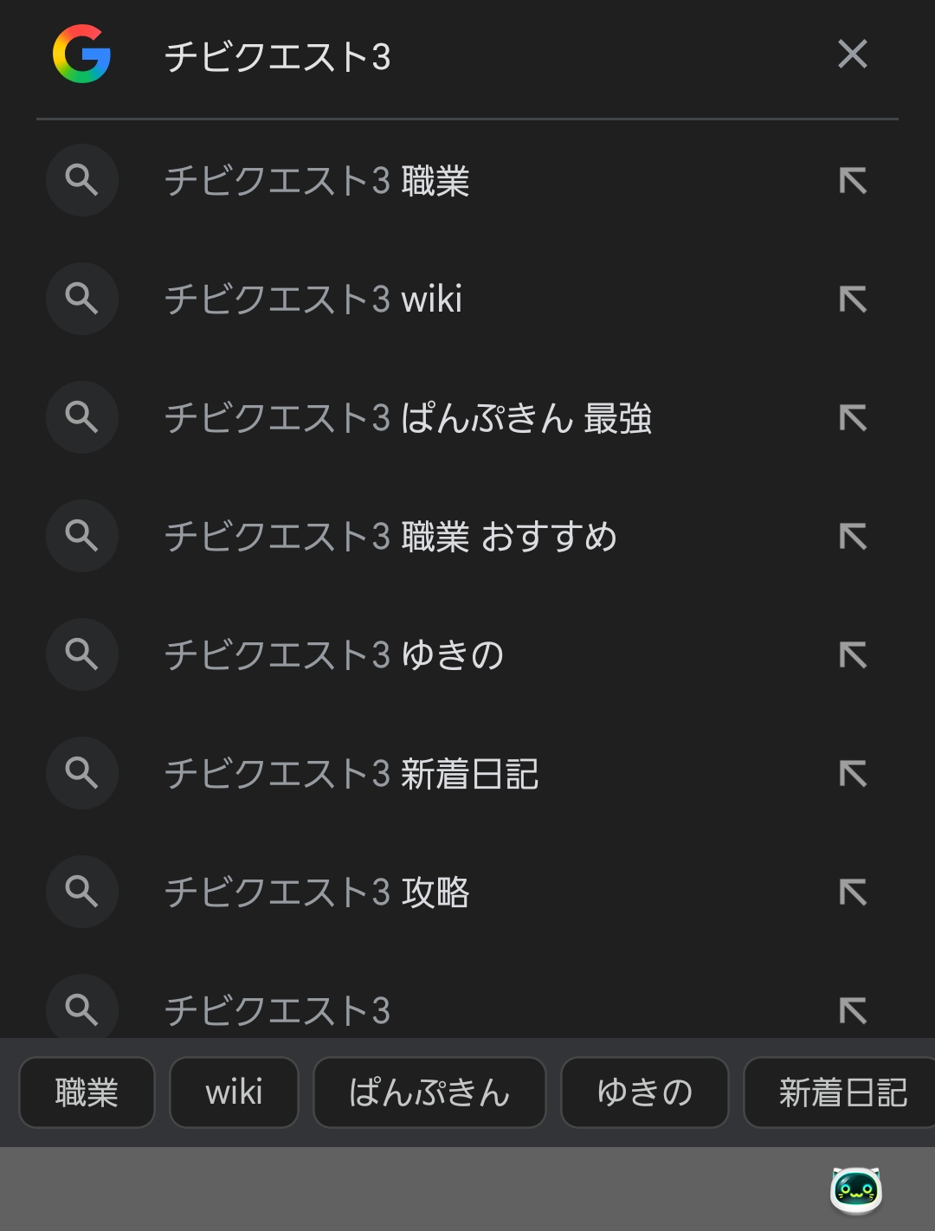This screenshot has height=1231, width=935.
Task: Tap the arrow icon for ぱんぷきん 最強 suggestion
Action: (x=853, y=418)
